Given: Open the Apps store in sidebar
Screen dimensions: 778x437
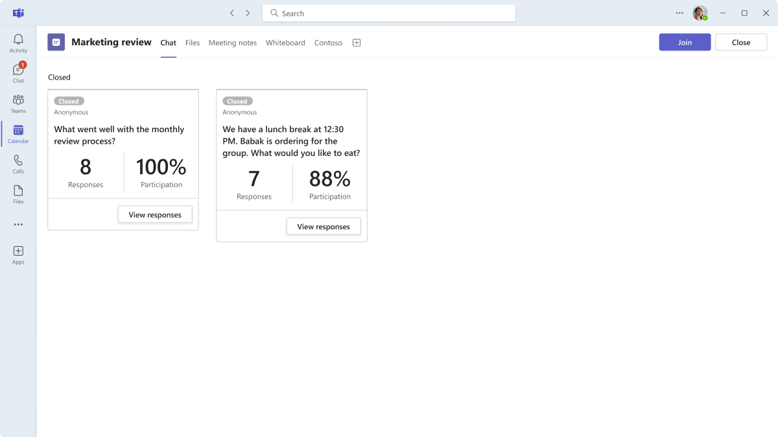Looking at the screenshot, I should 18,255.
